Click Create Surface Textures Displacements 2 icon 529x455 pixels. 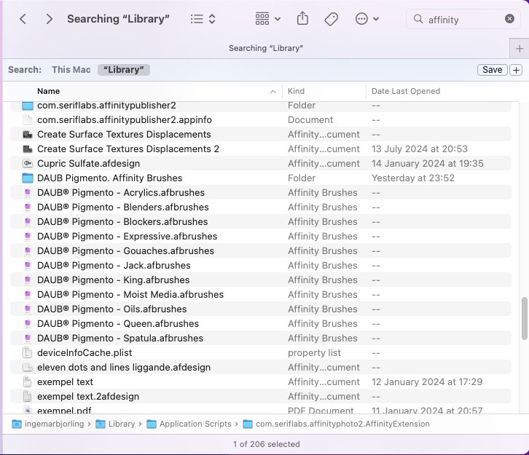click(28, 149)
